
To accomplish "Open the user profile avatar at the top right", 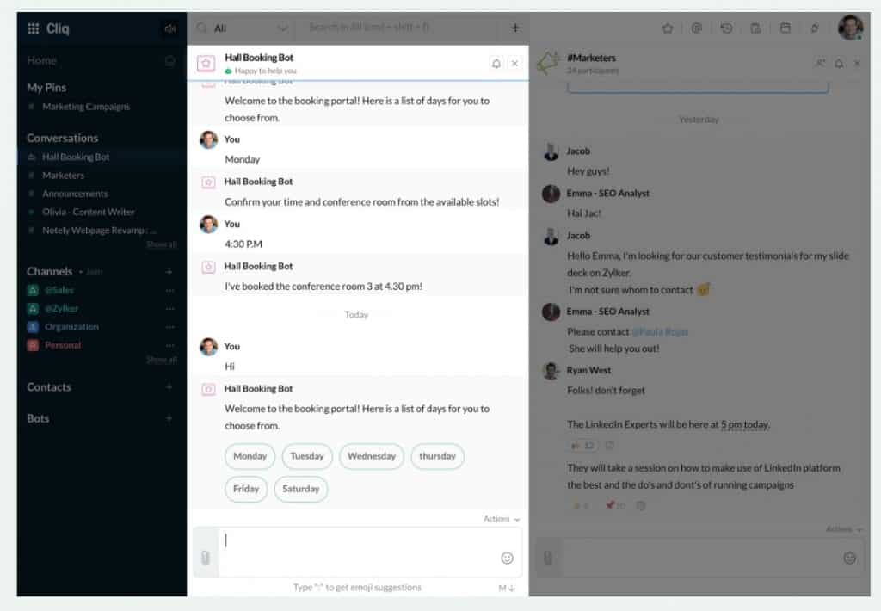I will [x=850, y=27].
